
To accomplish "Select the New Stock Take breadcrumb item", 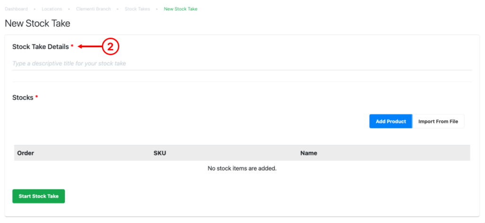I will click(x=180, y=9).
